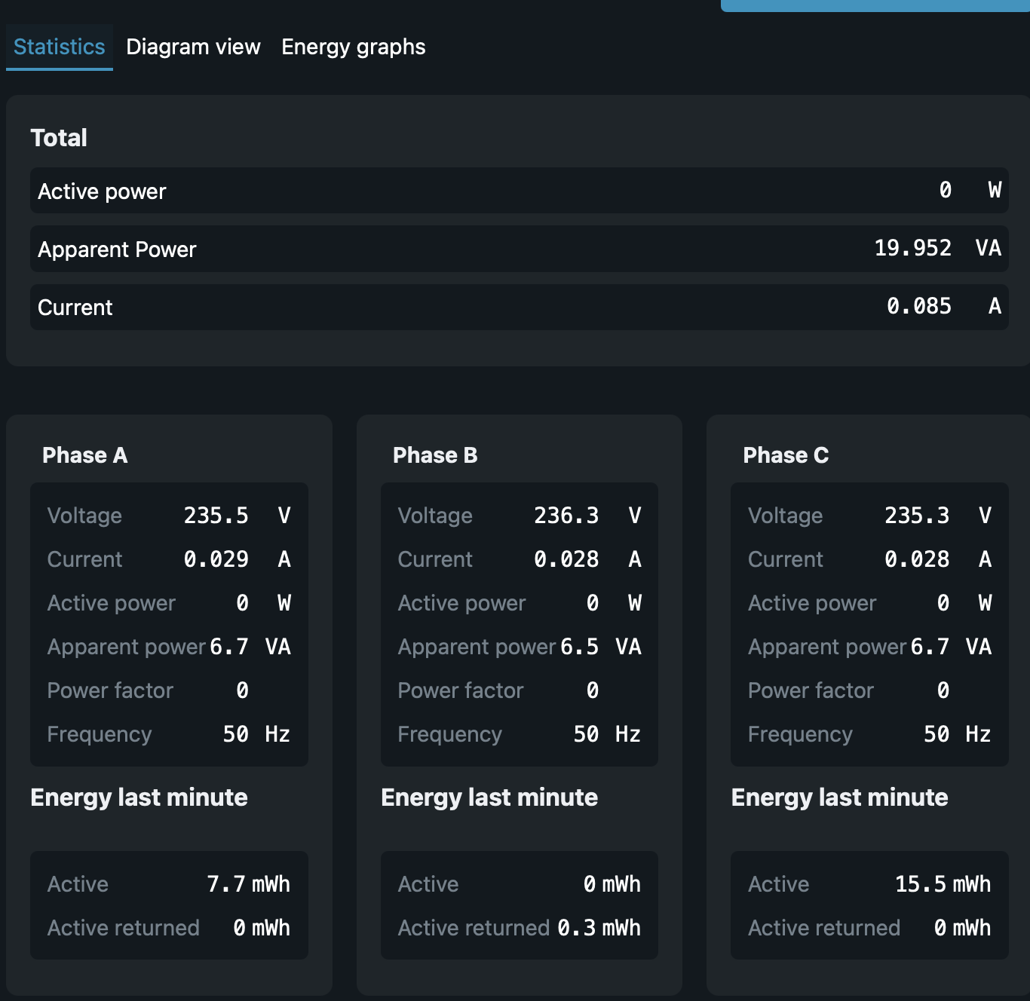Click the Phase C Frequency label

click(800, 734)
